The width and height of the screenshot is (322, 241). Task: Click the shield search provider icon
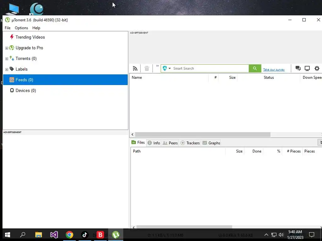click(x=165, y=68)
